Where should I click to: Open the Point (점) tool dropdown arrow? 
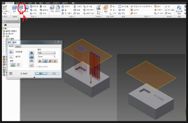coord(116,10)
